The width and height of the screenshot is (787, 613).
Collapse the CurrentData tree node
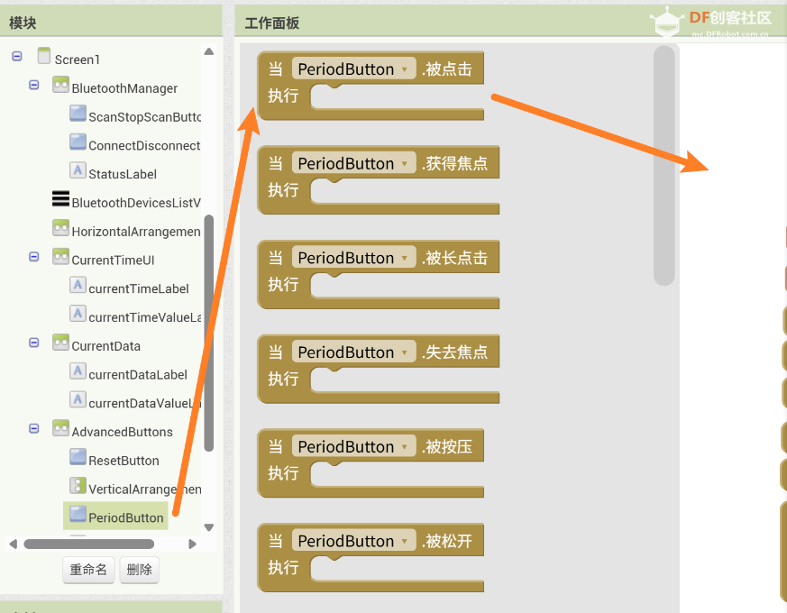point(34,343)
